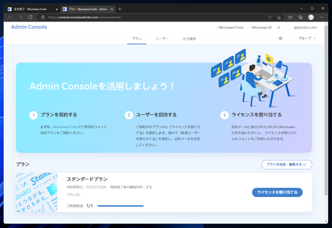Click the usage progress bar

[121, 206]
